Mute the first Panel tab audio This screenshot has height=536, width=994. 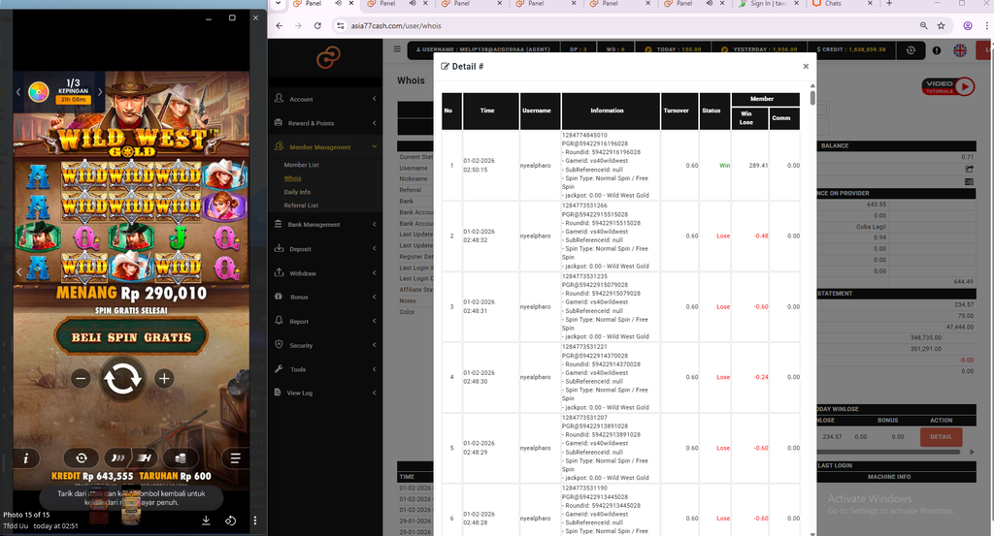click(338, 3)
